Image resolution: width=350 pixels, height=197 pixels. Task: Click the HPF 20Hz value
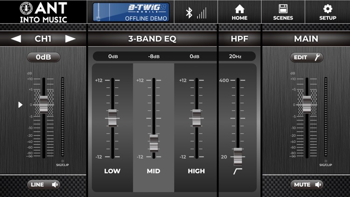point(235,56)
